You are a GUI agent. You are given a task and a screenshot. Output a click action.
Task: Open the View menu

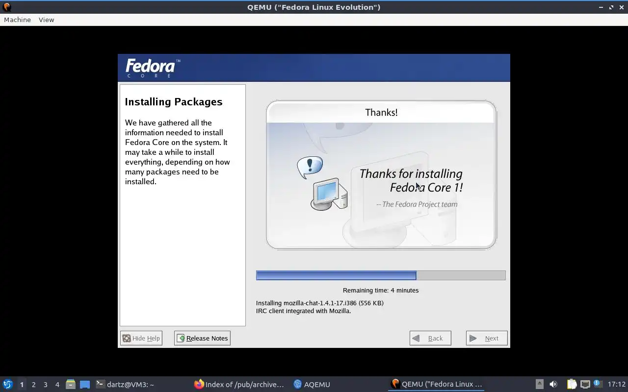click(46, 20)
